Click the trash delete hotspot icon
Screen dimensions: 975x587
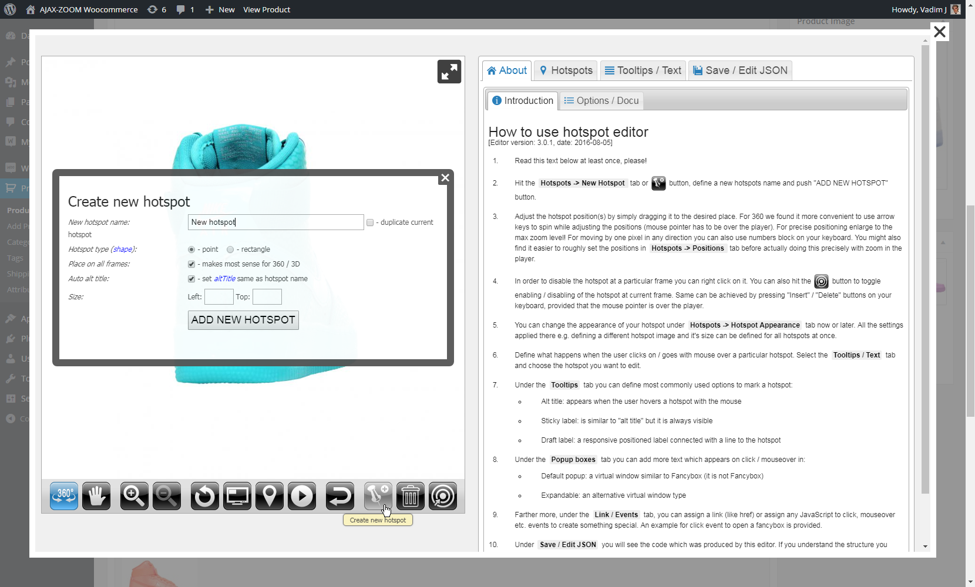pyautogui.click(x=410, y=497)
